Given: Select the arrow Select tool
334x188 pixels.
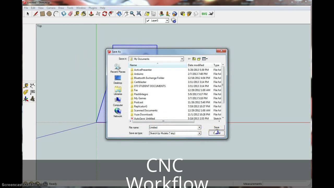Looking at the screenshot, I should (x=28, y=14).
